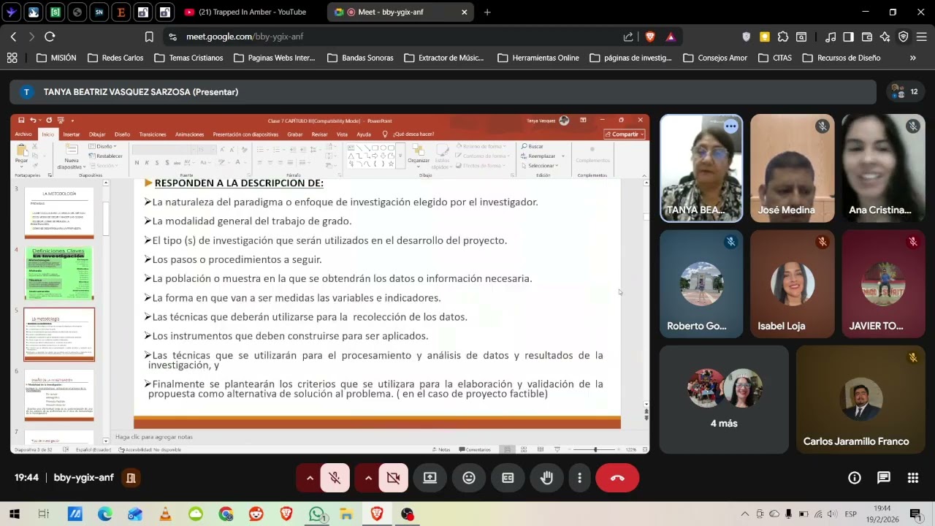Screen dimensions: 935x526
Task: Open the apps grid icon in bookmarks bar
Action: tap(12, 58)
